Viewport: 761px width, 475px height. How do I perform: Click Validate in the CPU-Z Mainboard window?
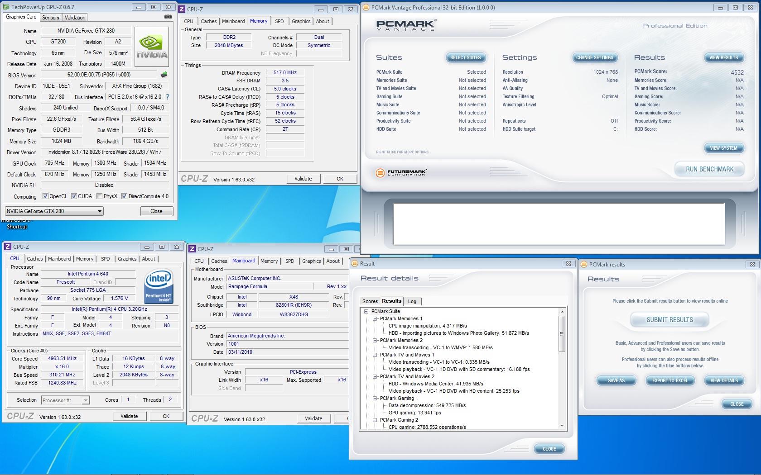pyautogui.click(x=313, y=418)
